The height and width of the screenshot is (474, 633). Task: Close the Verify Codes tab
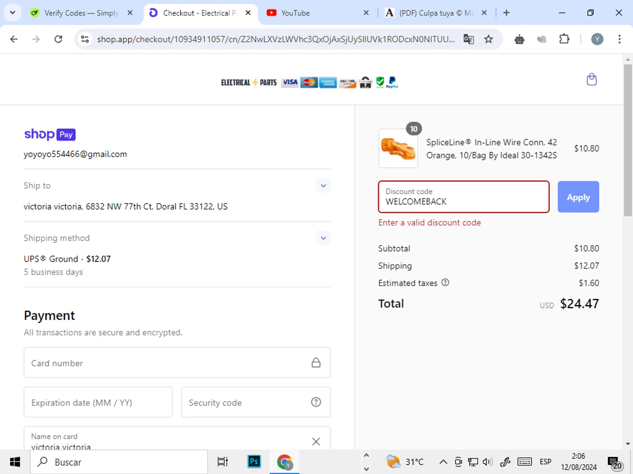click(130, 13)
